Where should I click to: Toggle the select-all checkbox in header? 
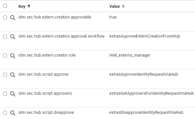click(5, 6)
